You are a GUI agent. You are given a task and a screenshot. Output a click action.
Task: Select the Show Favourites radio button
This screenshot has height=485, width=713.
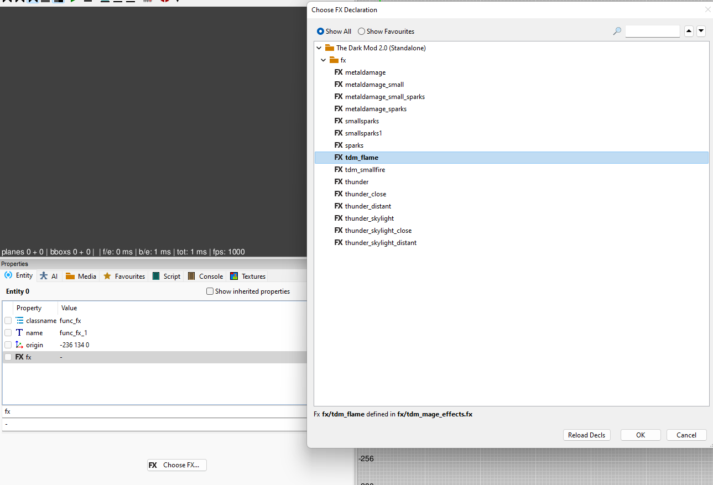(361, 32)
